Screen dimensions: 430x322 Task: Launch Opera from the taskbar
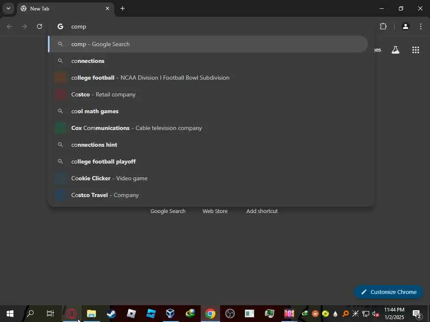[x=71, y=314]
